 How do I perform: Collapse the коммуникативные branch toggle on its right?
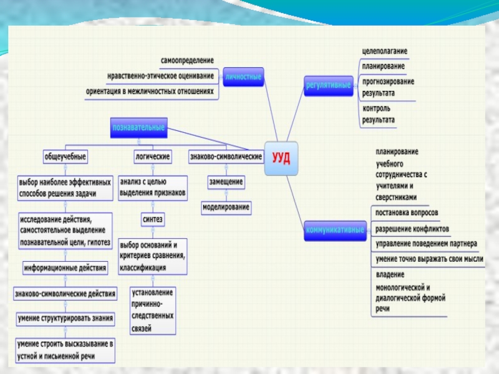tap(369, 231)
